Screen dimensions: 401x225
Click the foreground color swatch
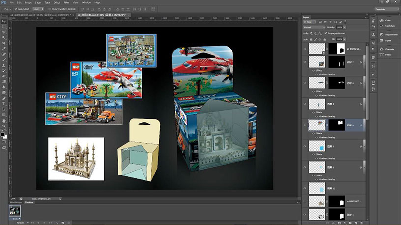3,133
